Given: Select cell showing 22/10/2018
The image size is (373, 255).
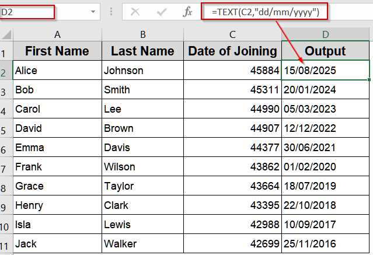Looking at the screenshot, I should click(325, 205).
